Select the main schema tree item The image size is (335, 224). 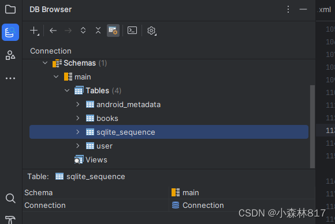77,77
